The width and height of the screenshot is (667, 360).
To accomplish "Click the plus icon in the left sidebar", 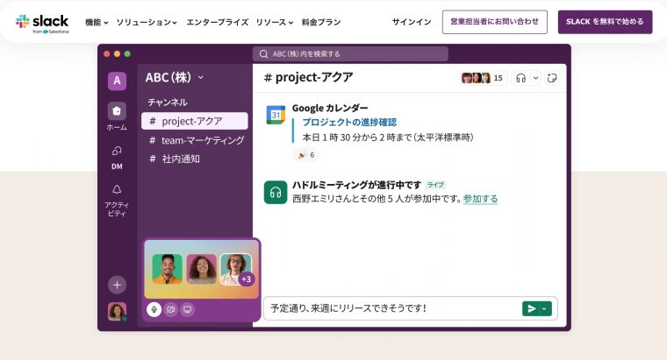I will pyautogui.click(x=117, y=285).
